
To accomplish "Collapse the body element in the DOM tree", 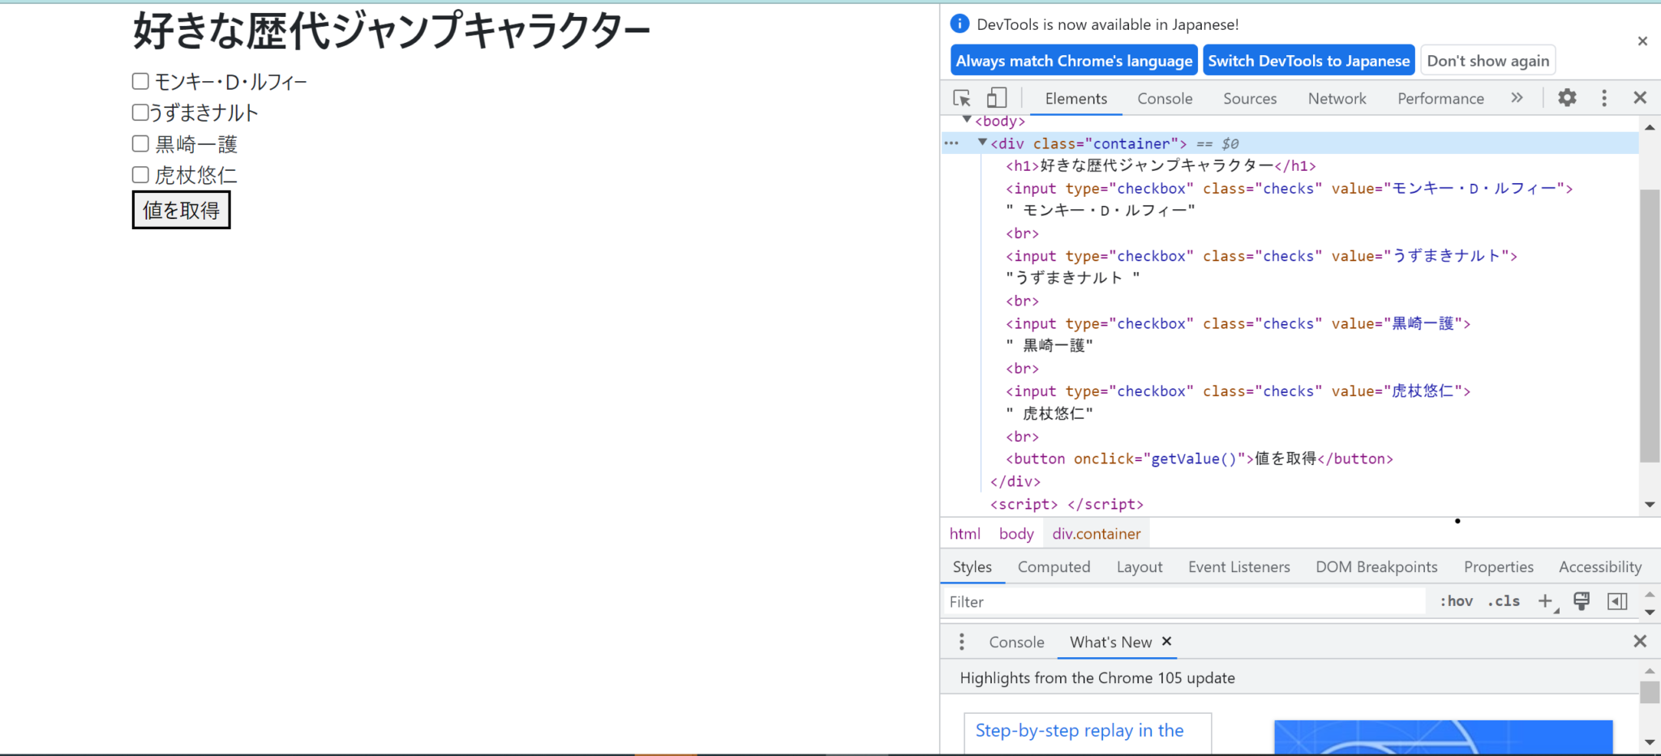I will (968, 120).
